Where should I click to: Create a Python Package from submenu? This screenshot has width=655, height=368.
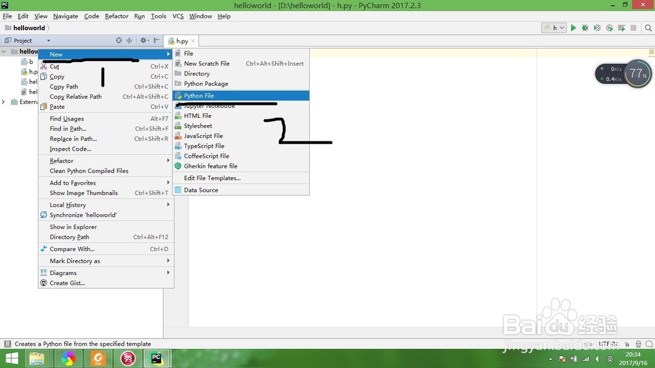coord(241,84)
